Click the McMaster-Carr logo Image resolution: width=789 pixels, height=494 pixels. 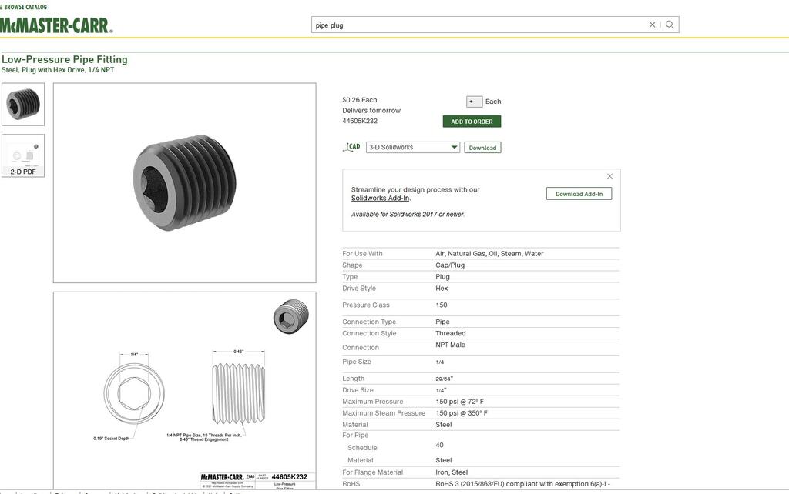click(x=55, y=25)
